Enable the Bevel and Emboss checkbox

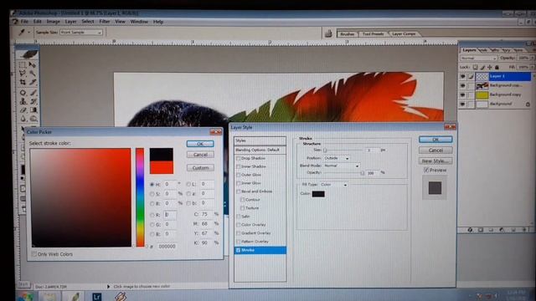(238, 191)
